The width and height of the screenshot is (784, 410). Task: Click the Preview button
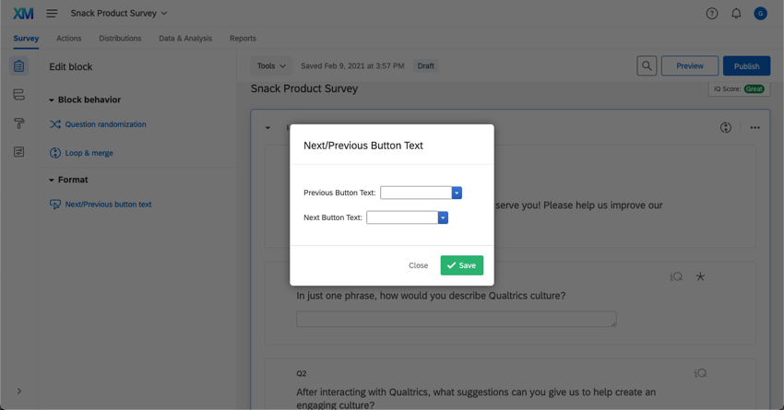pyautogui.click(x=690, y=66)
